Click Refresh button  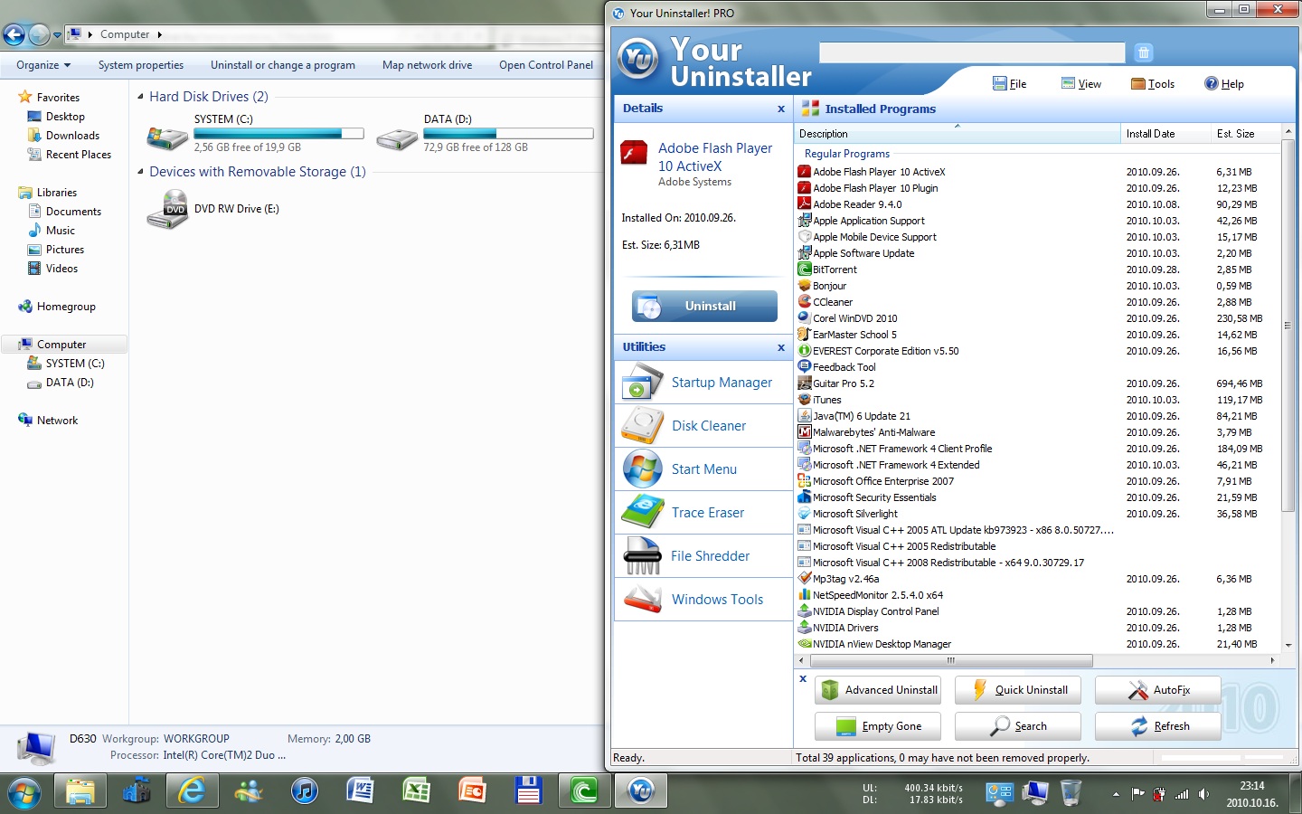coord(1158,726)
